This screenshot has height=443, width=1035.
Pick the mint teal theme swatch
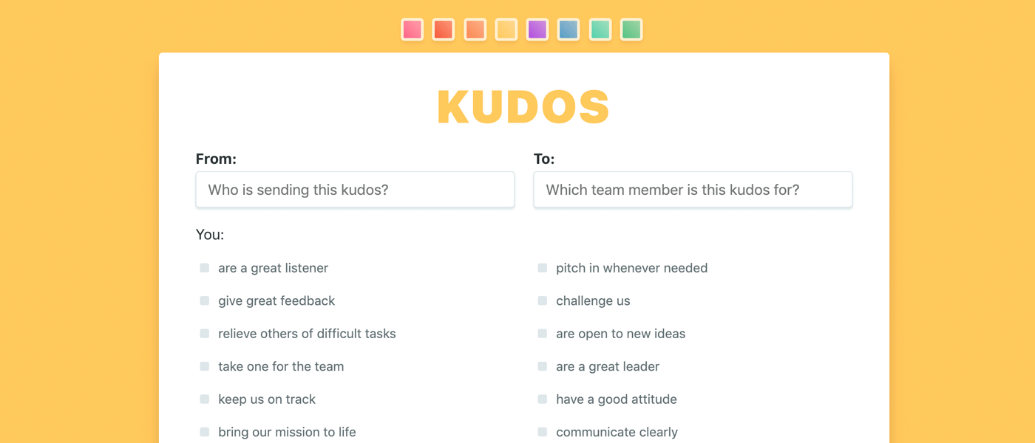(x=600, y=30)
